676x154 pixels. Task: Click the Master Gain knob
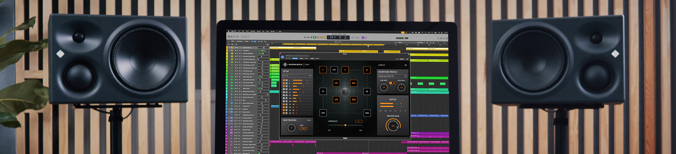(393, 126)
